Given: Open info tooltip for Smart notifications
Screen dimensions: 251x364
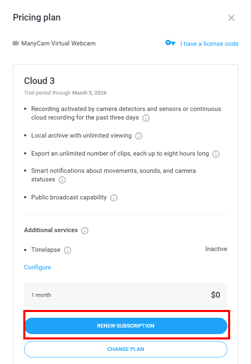Looking at the screenshot, I should point(62,180).
